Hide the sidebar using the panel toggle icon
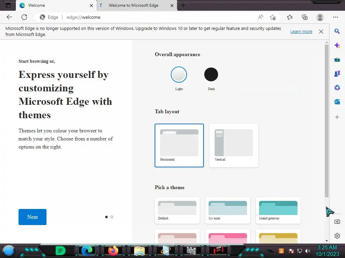The width and height of the screenshot is (345, 258). (337, 222)
